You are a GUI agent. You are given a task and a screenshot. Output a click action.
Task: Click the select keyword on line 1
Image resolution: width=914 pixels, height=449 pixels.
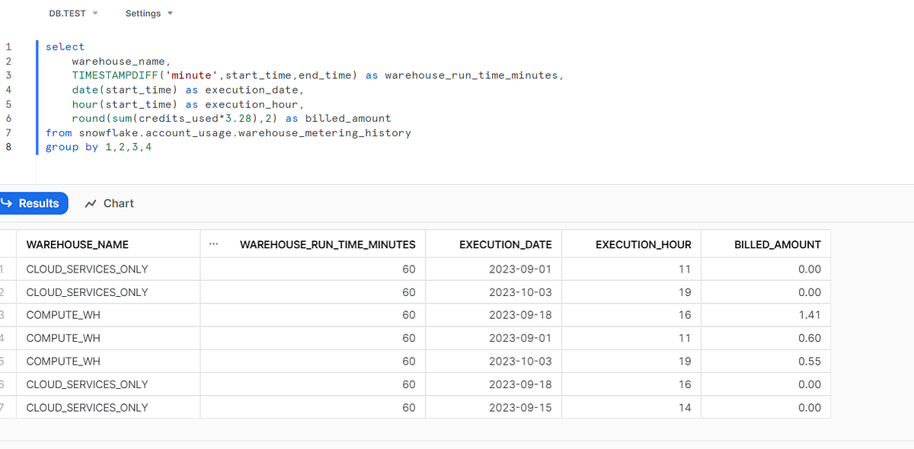[65, 46]
